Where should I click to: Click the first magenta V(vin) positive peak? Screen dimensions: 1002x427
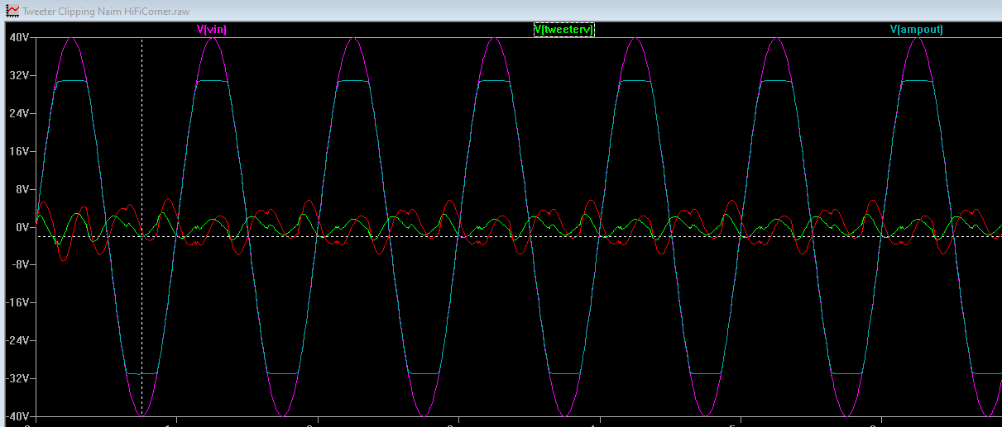click(x=72, y=38)
